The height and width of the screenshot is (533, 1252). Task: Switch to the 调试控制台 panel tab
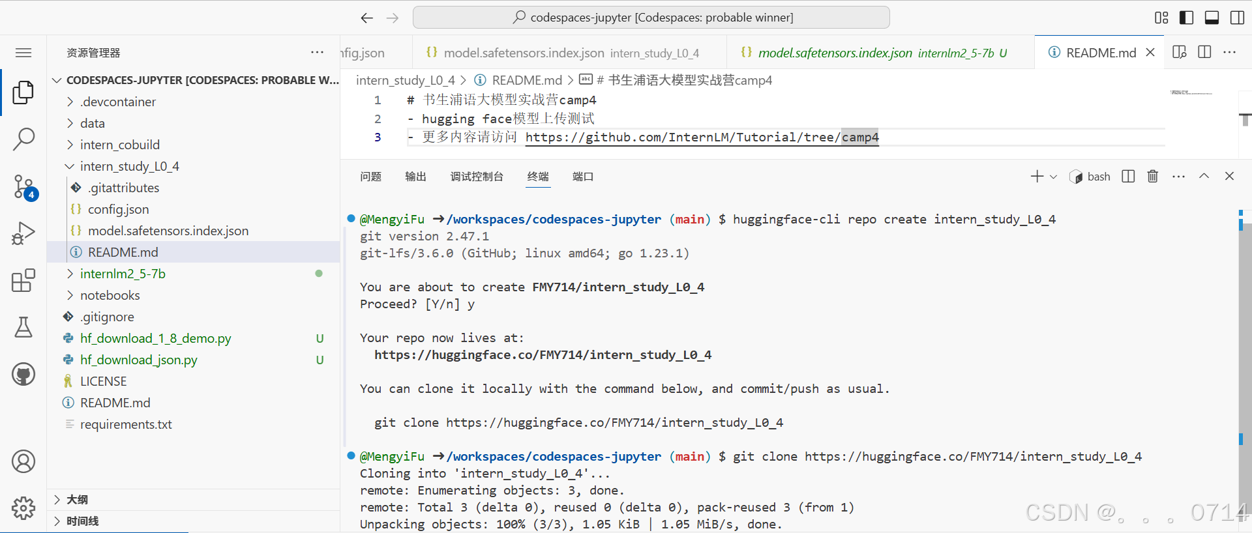point(477,177)
